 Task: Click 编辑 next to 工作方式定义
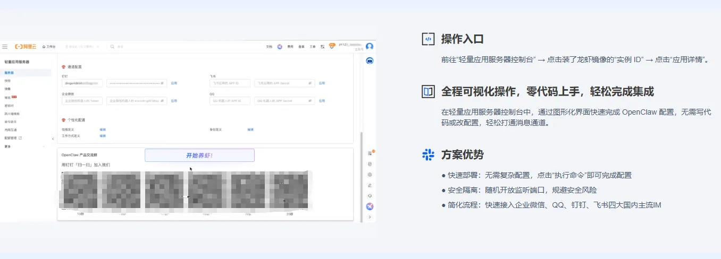[103, 136]
